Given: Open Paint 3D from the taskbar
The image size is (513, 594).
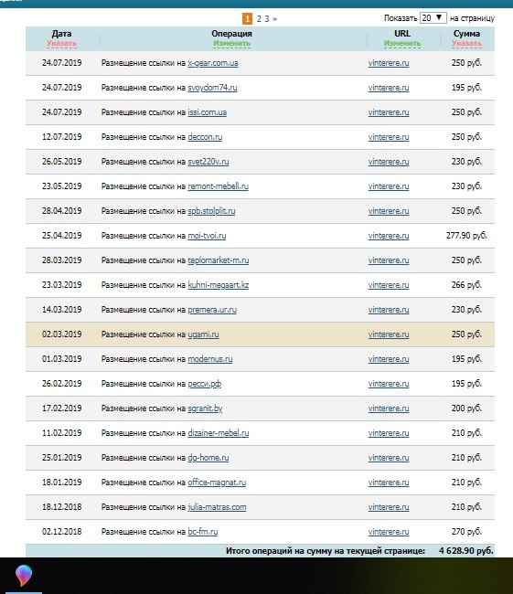Looking at the screenshot, I should coord(24,576).
